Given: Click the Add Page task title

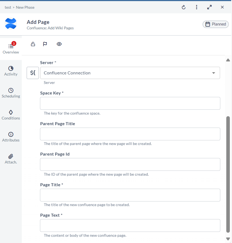Looking at the screenshot, I should point(38,22).
